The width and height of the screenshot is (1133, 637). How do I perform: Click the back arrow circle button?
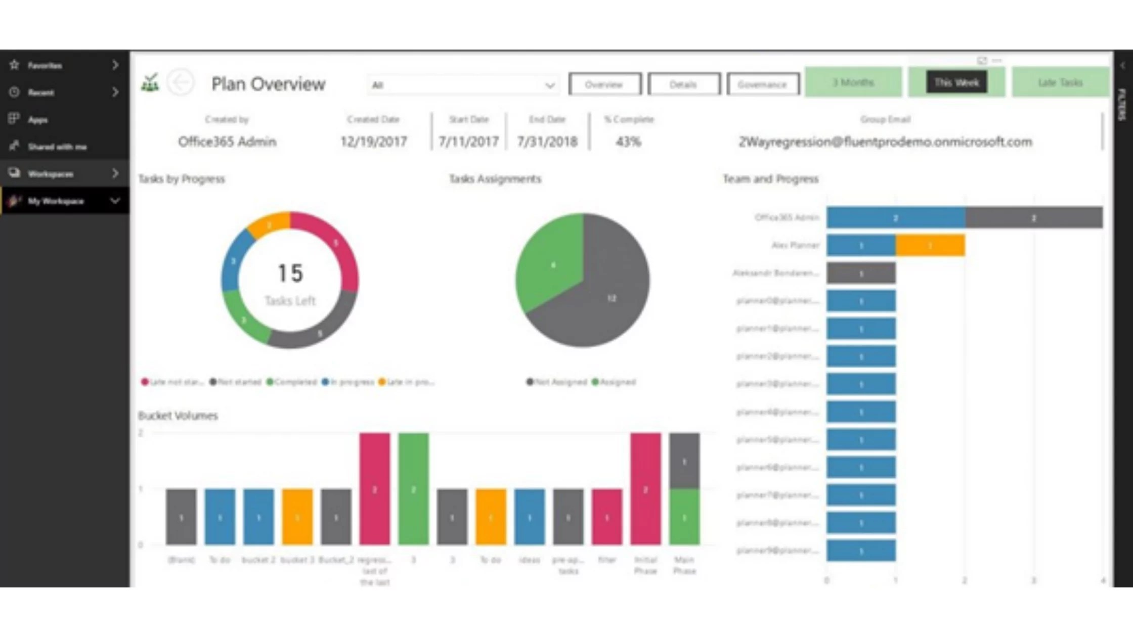coord(181,82)
